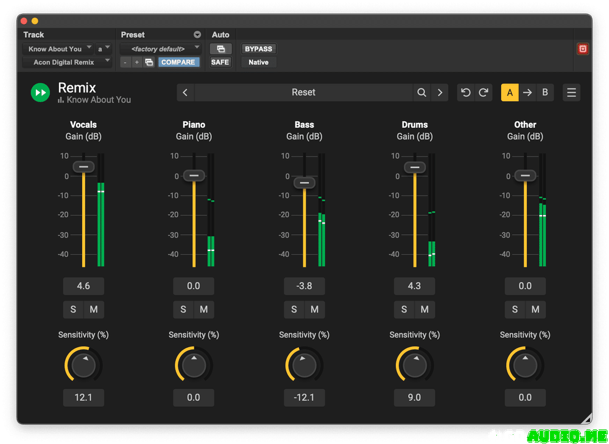Viewport: 609px width, 444px height.
Task: Open automation window icon under Auto
Action: [220, 49]
